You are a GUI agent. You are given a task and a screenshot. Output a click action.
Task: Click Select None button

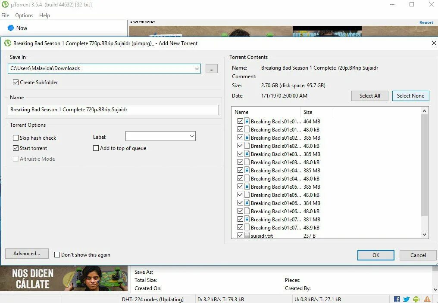coord(410,96)
